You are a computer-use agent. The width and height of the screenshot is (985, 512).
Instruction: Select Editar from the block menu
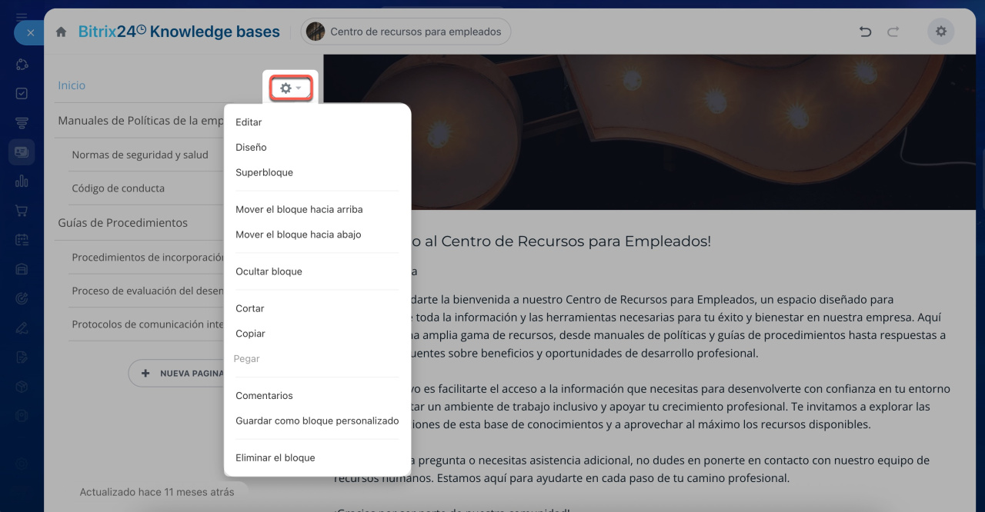(x=249, y=122)
